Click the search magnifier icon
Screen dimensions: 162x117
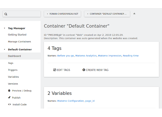tap(6, 14)
